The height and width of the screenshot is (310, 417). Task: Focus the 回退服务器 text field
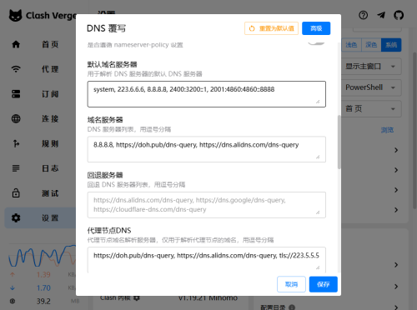click(207, 205)
